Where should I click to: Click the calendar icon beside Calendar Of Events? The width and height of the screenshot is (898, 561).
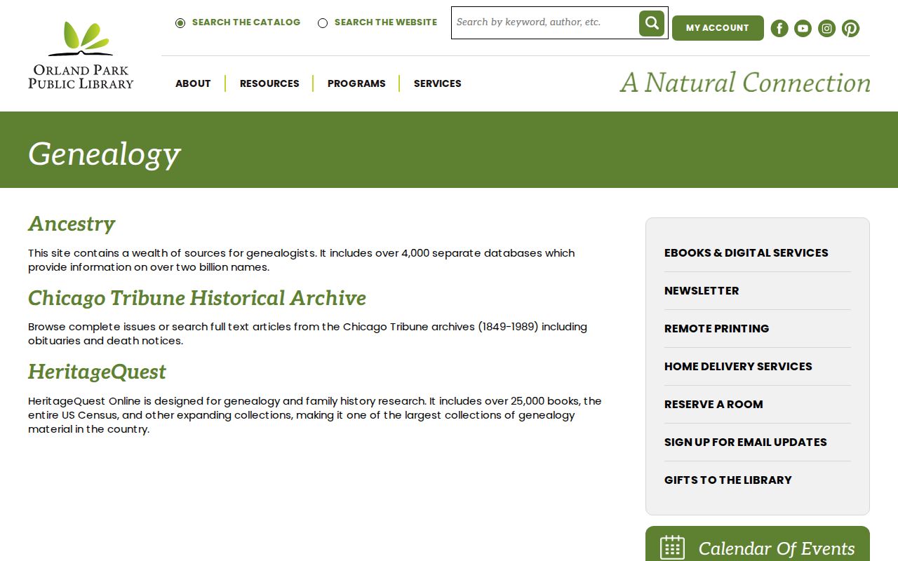672,548
